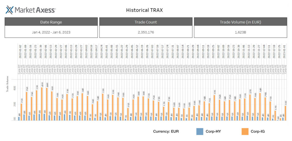The width and height of the screenshot is (292, 141).
Task: Click the Currency: EUR label
Action: pos(166,132)
